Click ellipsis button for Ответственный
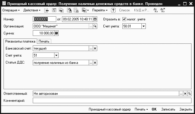This screenshot has width=195, height=114. [181, 94]
